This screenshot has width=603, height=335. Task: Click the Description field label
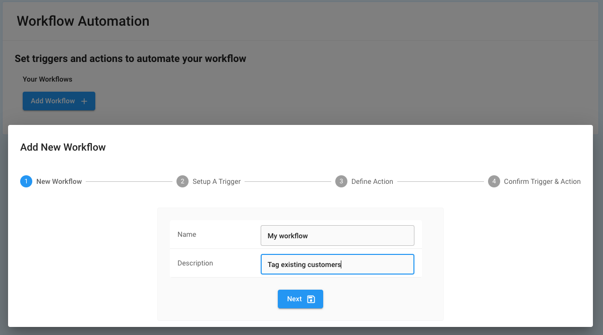coord(195,263)
